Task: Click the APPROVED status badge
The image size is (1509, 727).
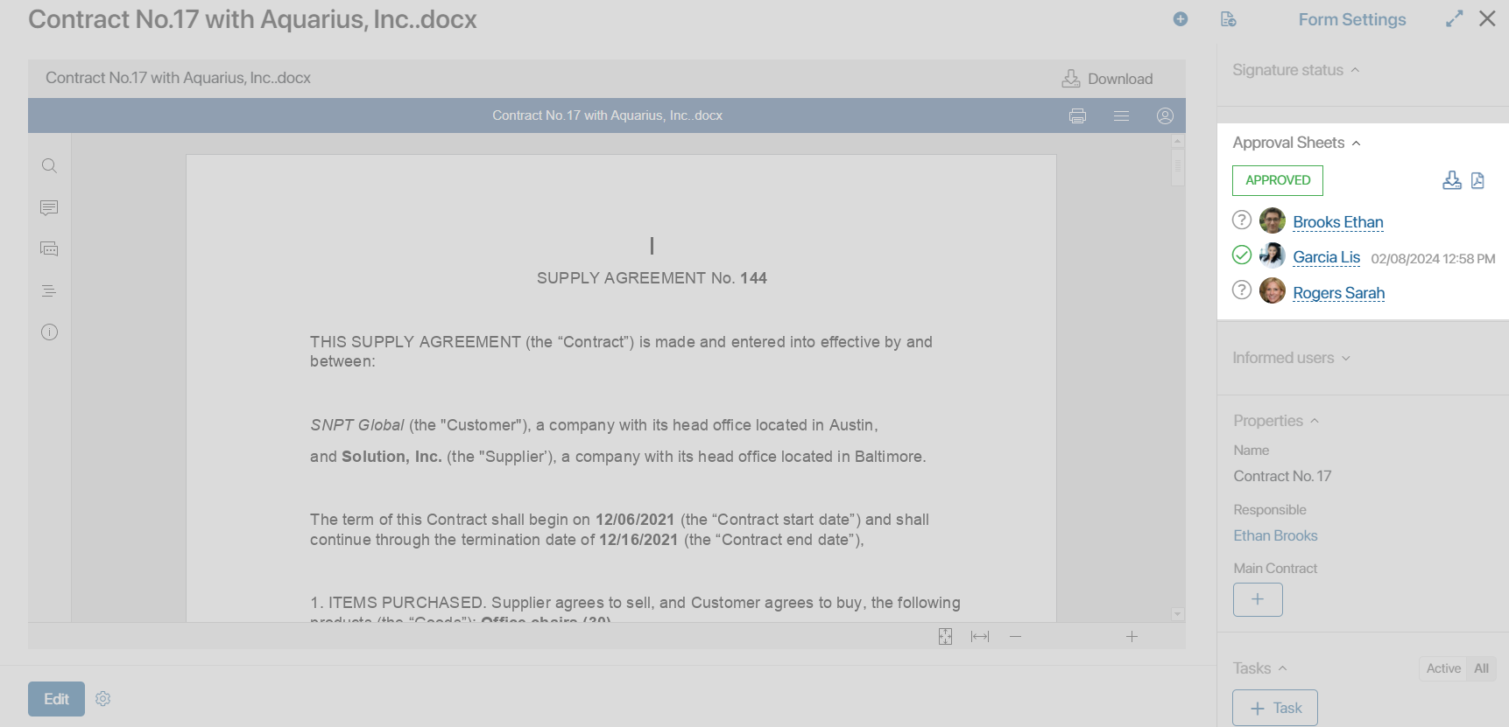Action: click(x=1278, y=180)
